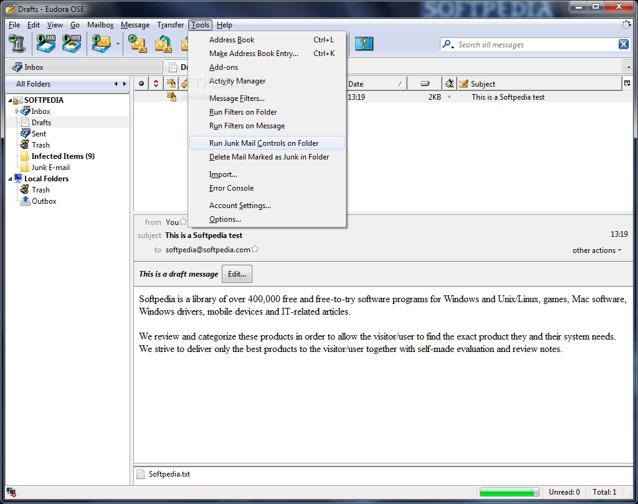Viewport: 638px width, 504px height.
Task: Star the softpedia@softpedia.com recipient
Action: pos(255,249)
